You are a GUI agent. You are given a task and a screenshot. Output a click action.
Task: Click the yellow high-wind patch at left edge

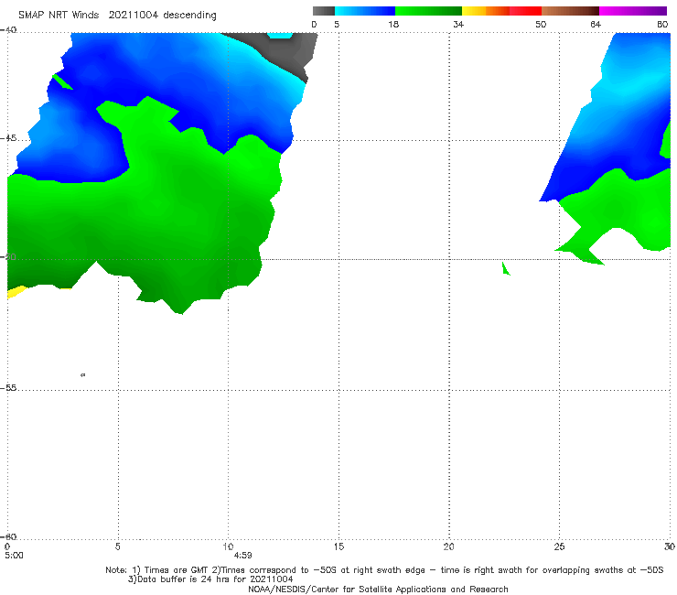(x=16, y=291)
